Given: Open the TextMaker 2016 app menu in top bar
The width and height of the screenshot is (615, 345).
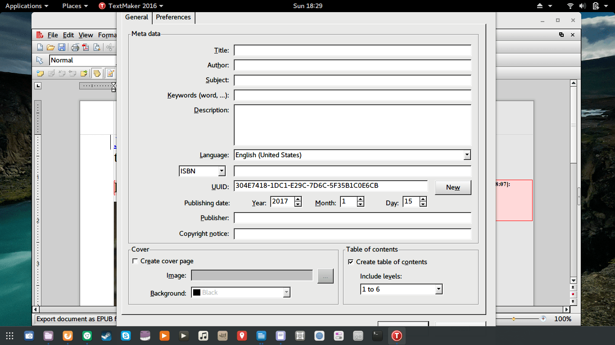Looking at the screenshot, I should click(131, 6).
